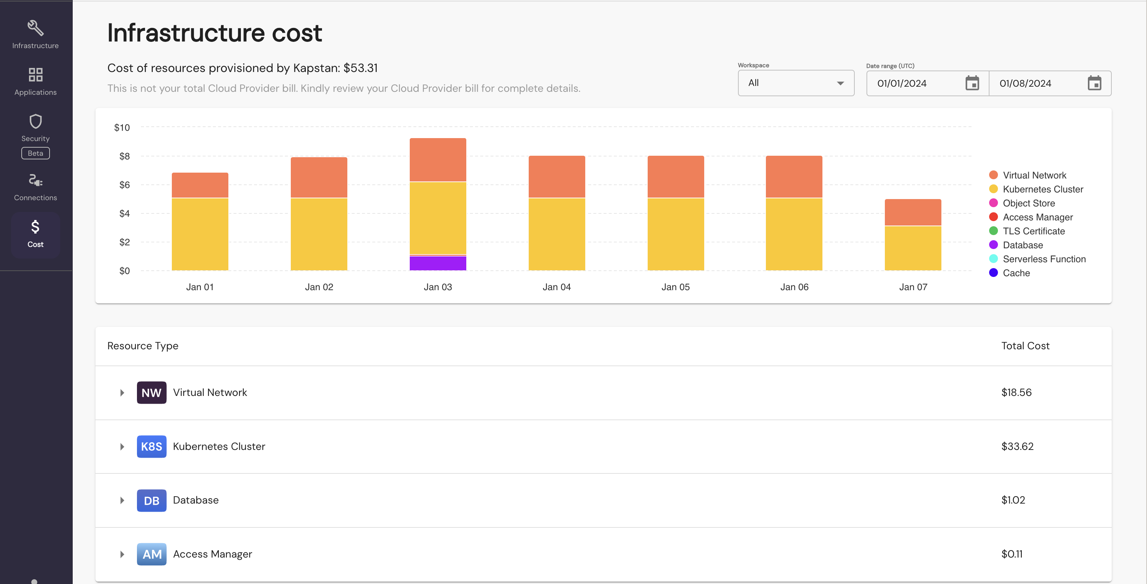Click the Infrastructure cost page heading
The width and height of the screenshot is (1147, 584).
(215, 33)
